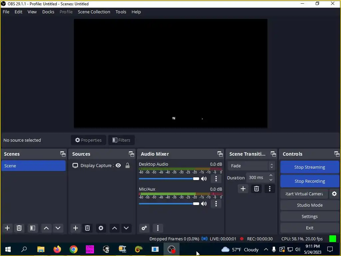The width and height of the screenshot is (341, 256).
Task: Toggle lock on Display Capture source
Action: [128, 165]
